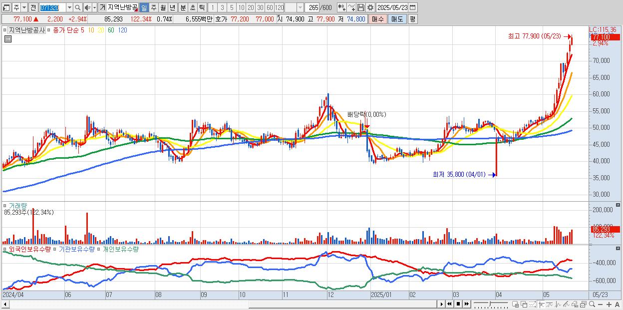
Task: Click the 'A' auto-scale icon
Action: [x=617, y=304]
